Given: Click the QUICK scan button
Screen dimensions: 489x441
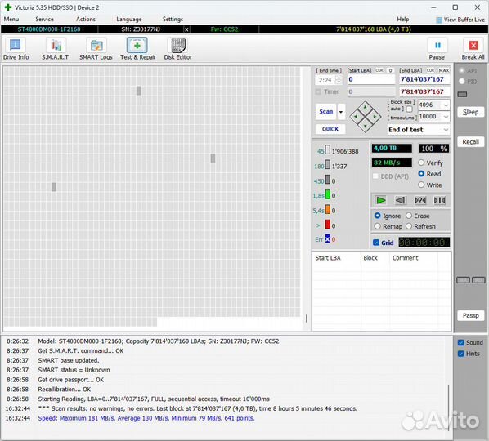Looking at the screenshot, I should [x=330, y=129].
